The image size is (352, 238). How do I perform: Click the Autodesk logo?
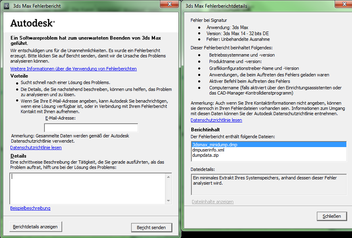33,23
